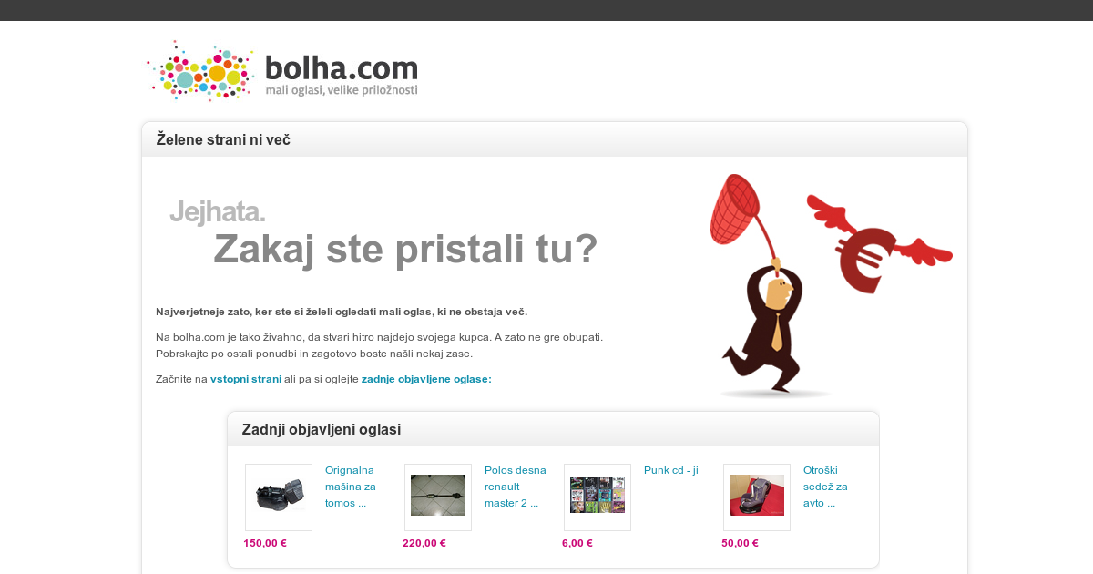
Task: Open zadnje objavljene oglase link
Action: [426, 379]
